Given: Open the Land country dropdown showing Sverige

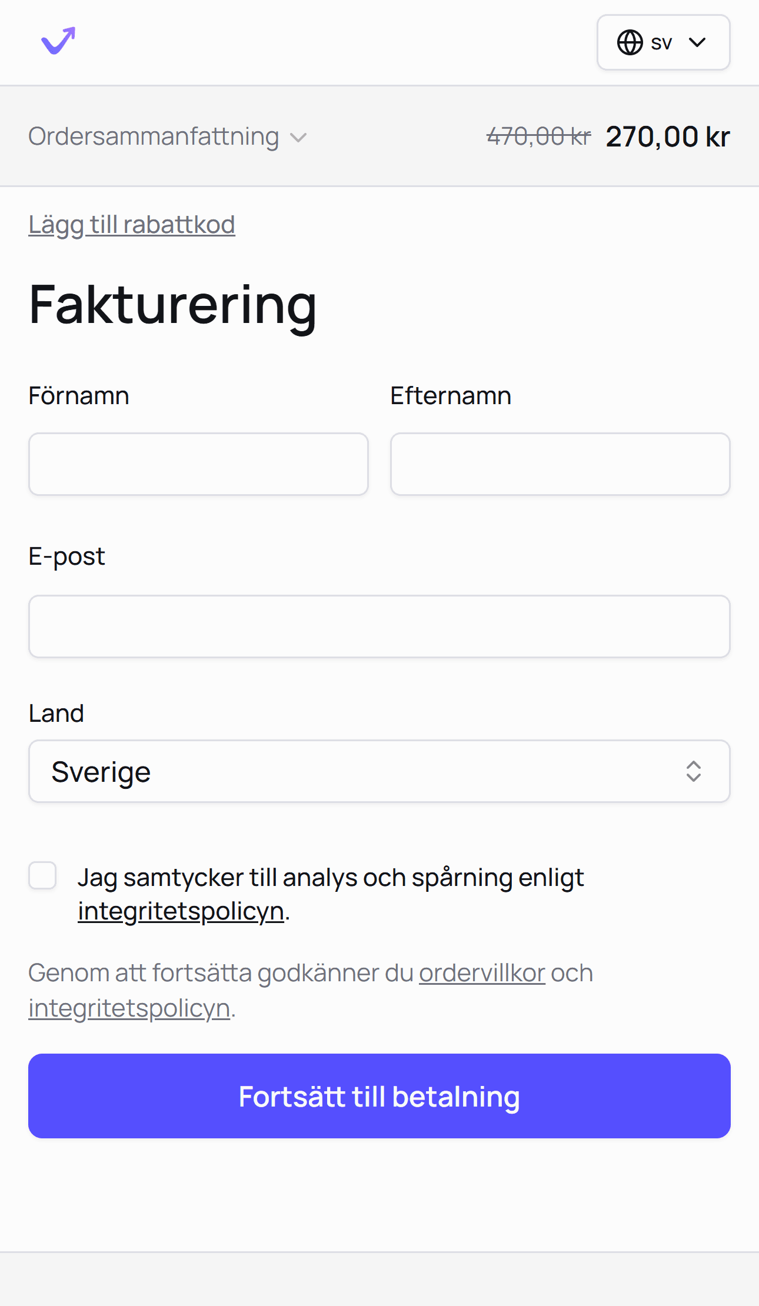Looking at the screenshot, I should coord(379,771).
